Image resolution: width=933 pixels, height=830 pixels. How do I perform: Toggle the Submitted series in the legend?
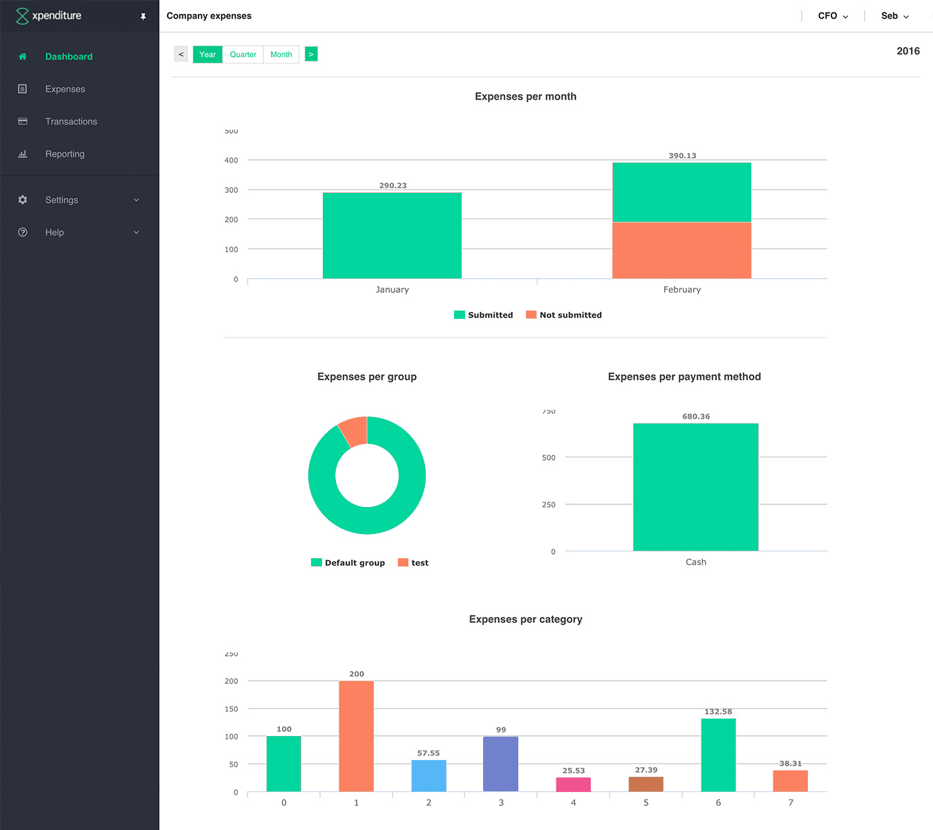(x=483, y=315)
